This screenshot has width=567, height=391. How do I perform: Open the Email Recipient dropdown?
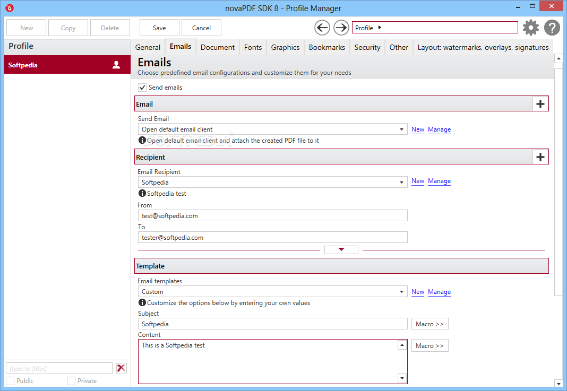click(x=273, y=182)
